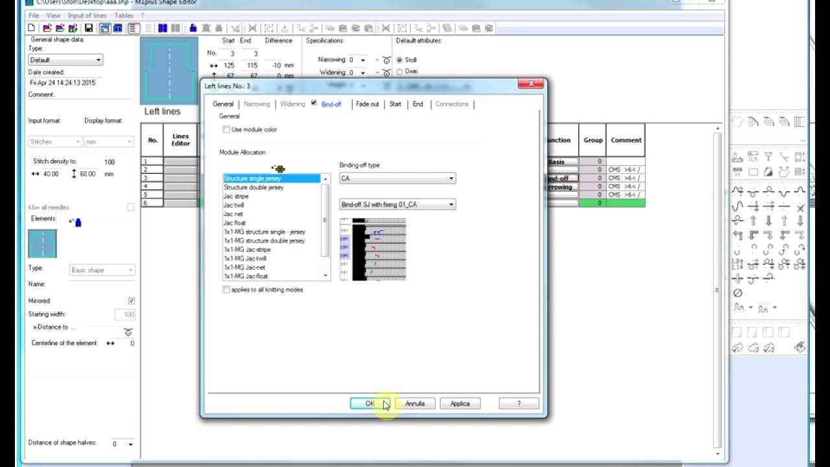
Task: Click the bind-off module preview image
Action: tap(373, 249)
